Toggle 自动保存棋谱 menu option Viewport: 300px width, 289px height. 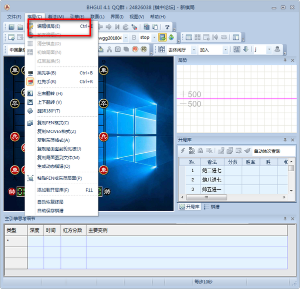(50, 210)
